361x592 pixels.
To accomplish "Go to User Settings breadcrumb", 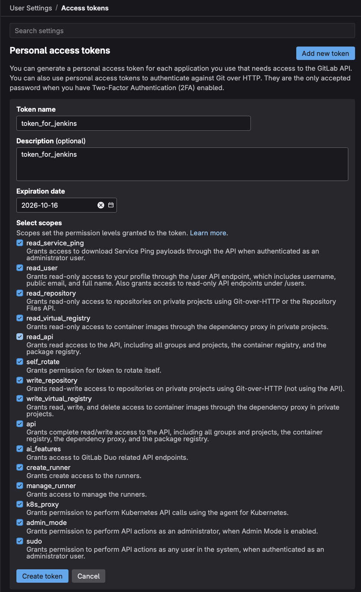I will pos(31,8).
